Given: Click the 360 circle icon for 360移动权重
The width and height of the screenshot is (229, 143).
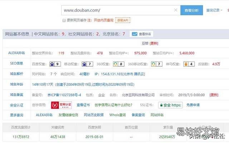Looking at the screenshot, I should coord(154,64).
